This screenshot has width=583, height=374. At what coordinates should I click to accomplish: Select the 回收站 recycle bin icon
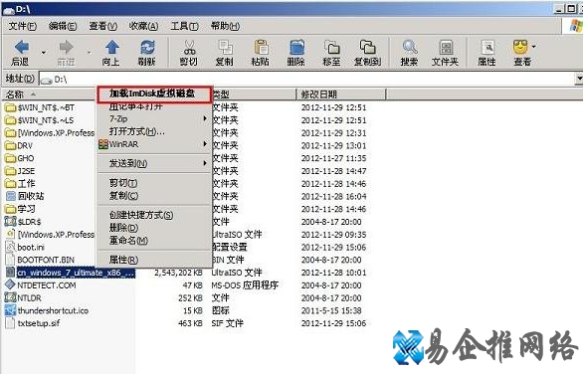[x=10, y=196]
